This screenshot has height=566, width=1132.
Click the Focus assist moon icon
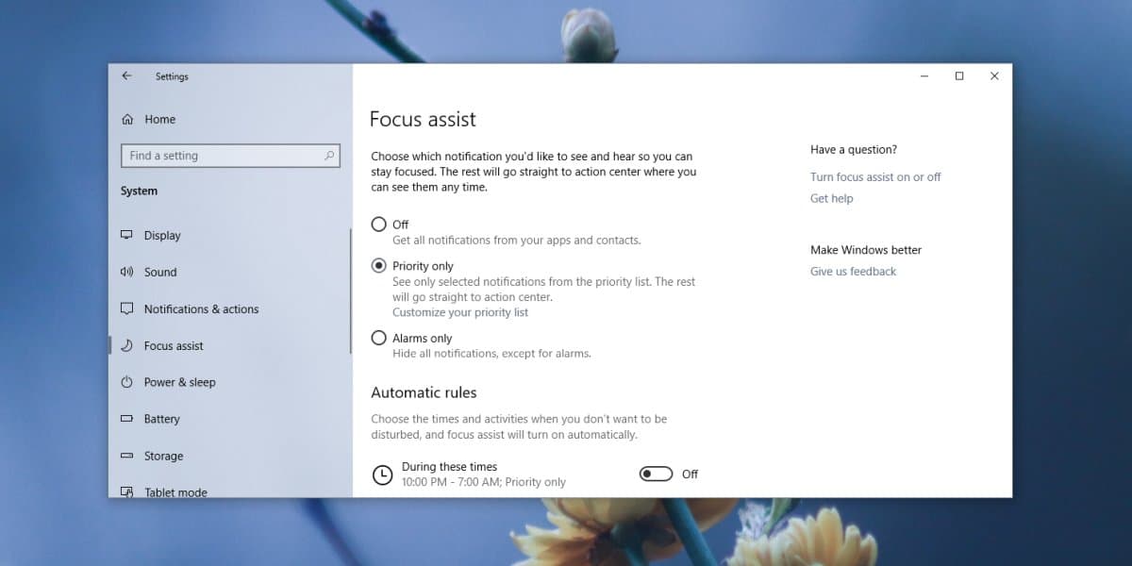click(x=126, y=345)
